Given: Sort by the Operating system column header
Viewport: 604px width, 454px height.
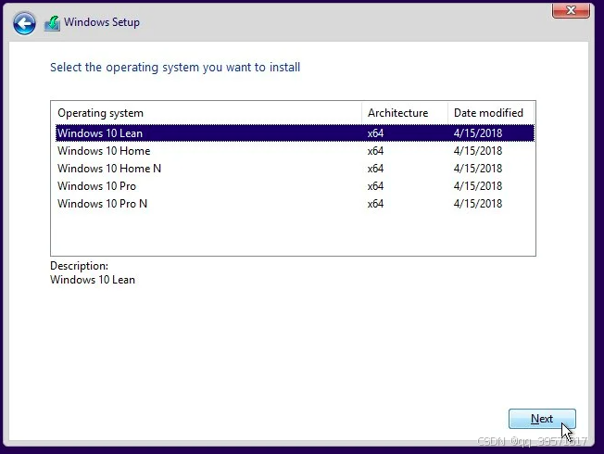Looking at the screenshot, I should (x=207, y=113).
